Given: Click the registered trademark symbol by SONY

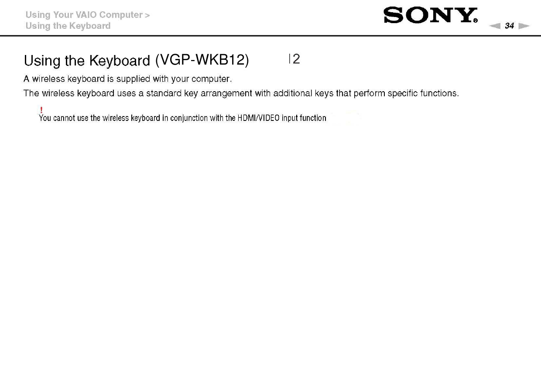Looking at the screenshot, I should 476,22.
